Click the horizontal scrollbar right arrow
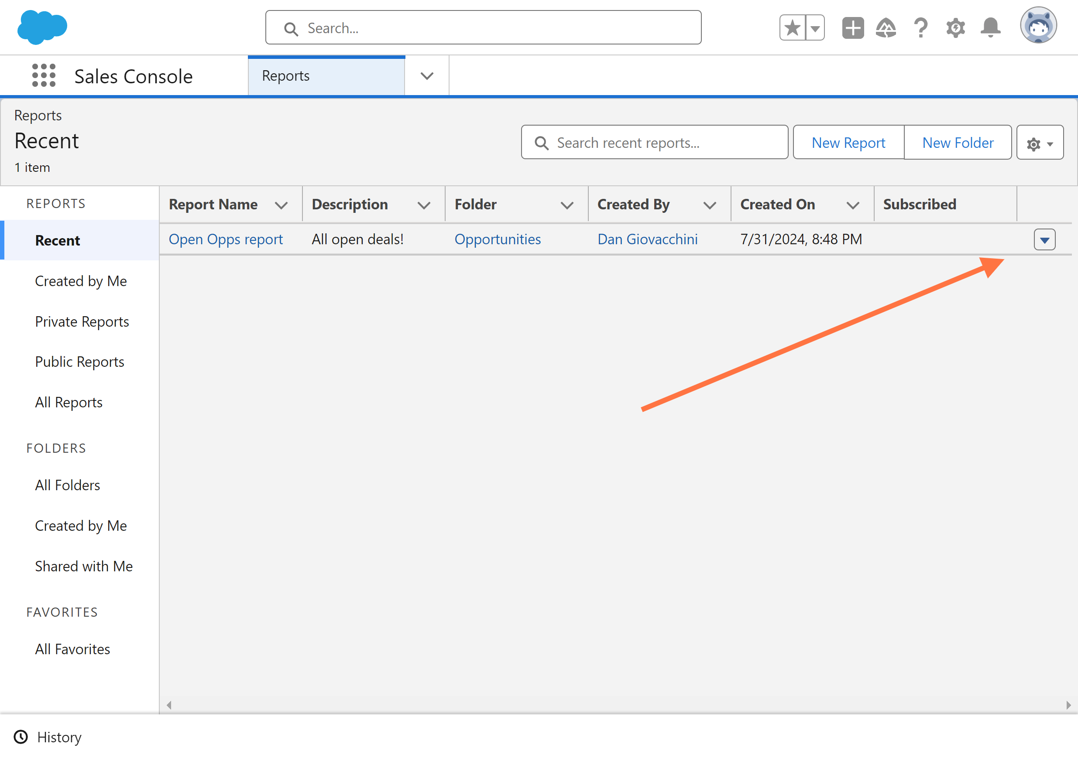The image size is (1078, 758). point(1068,705)
